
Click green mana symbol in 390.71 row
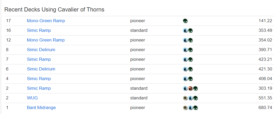pyautogui.click(x=190, y=50)
